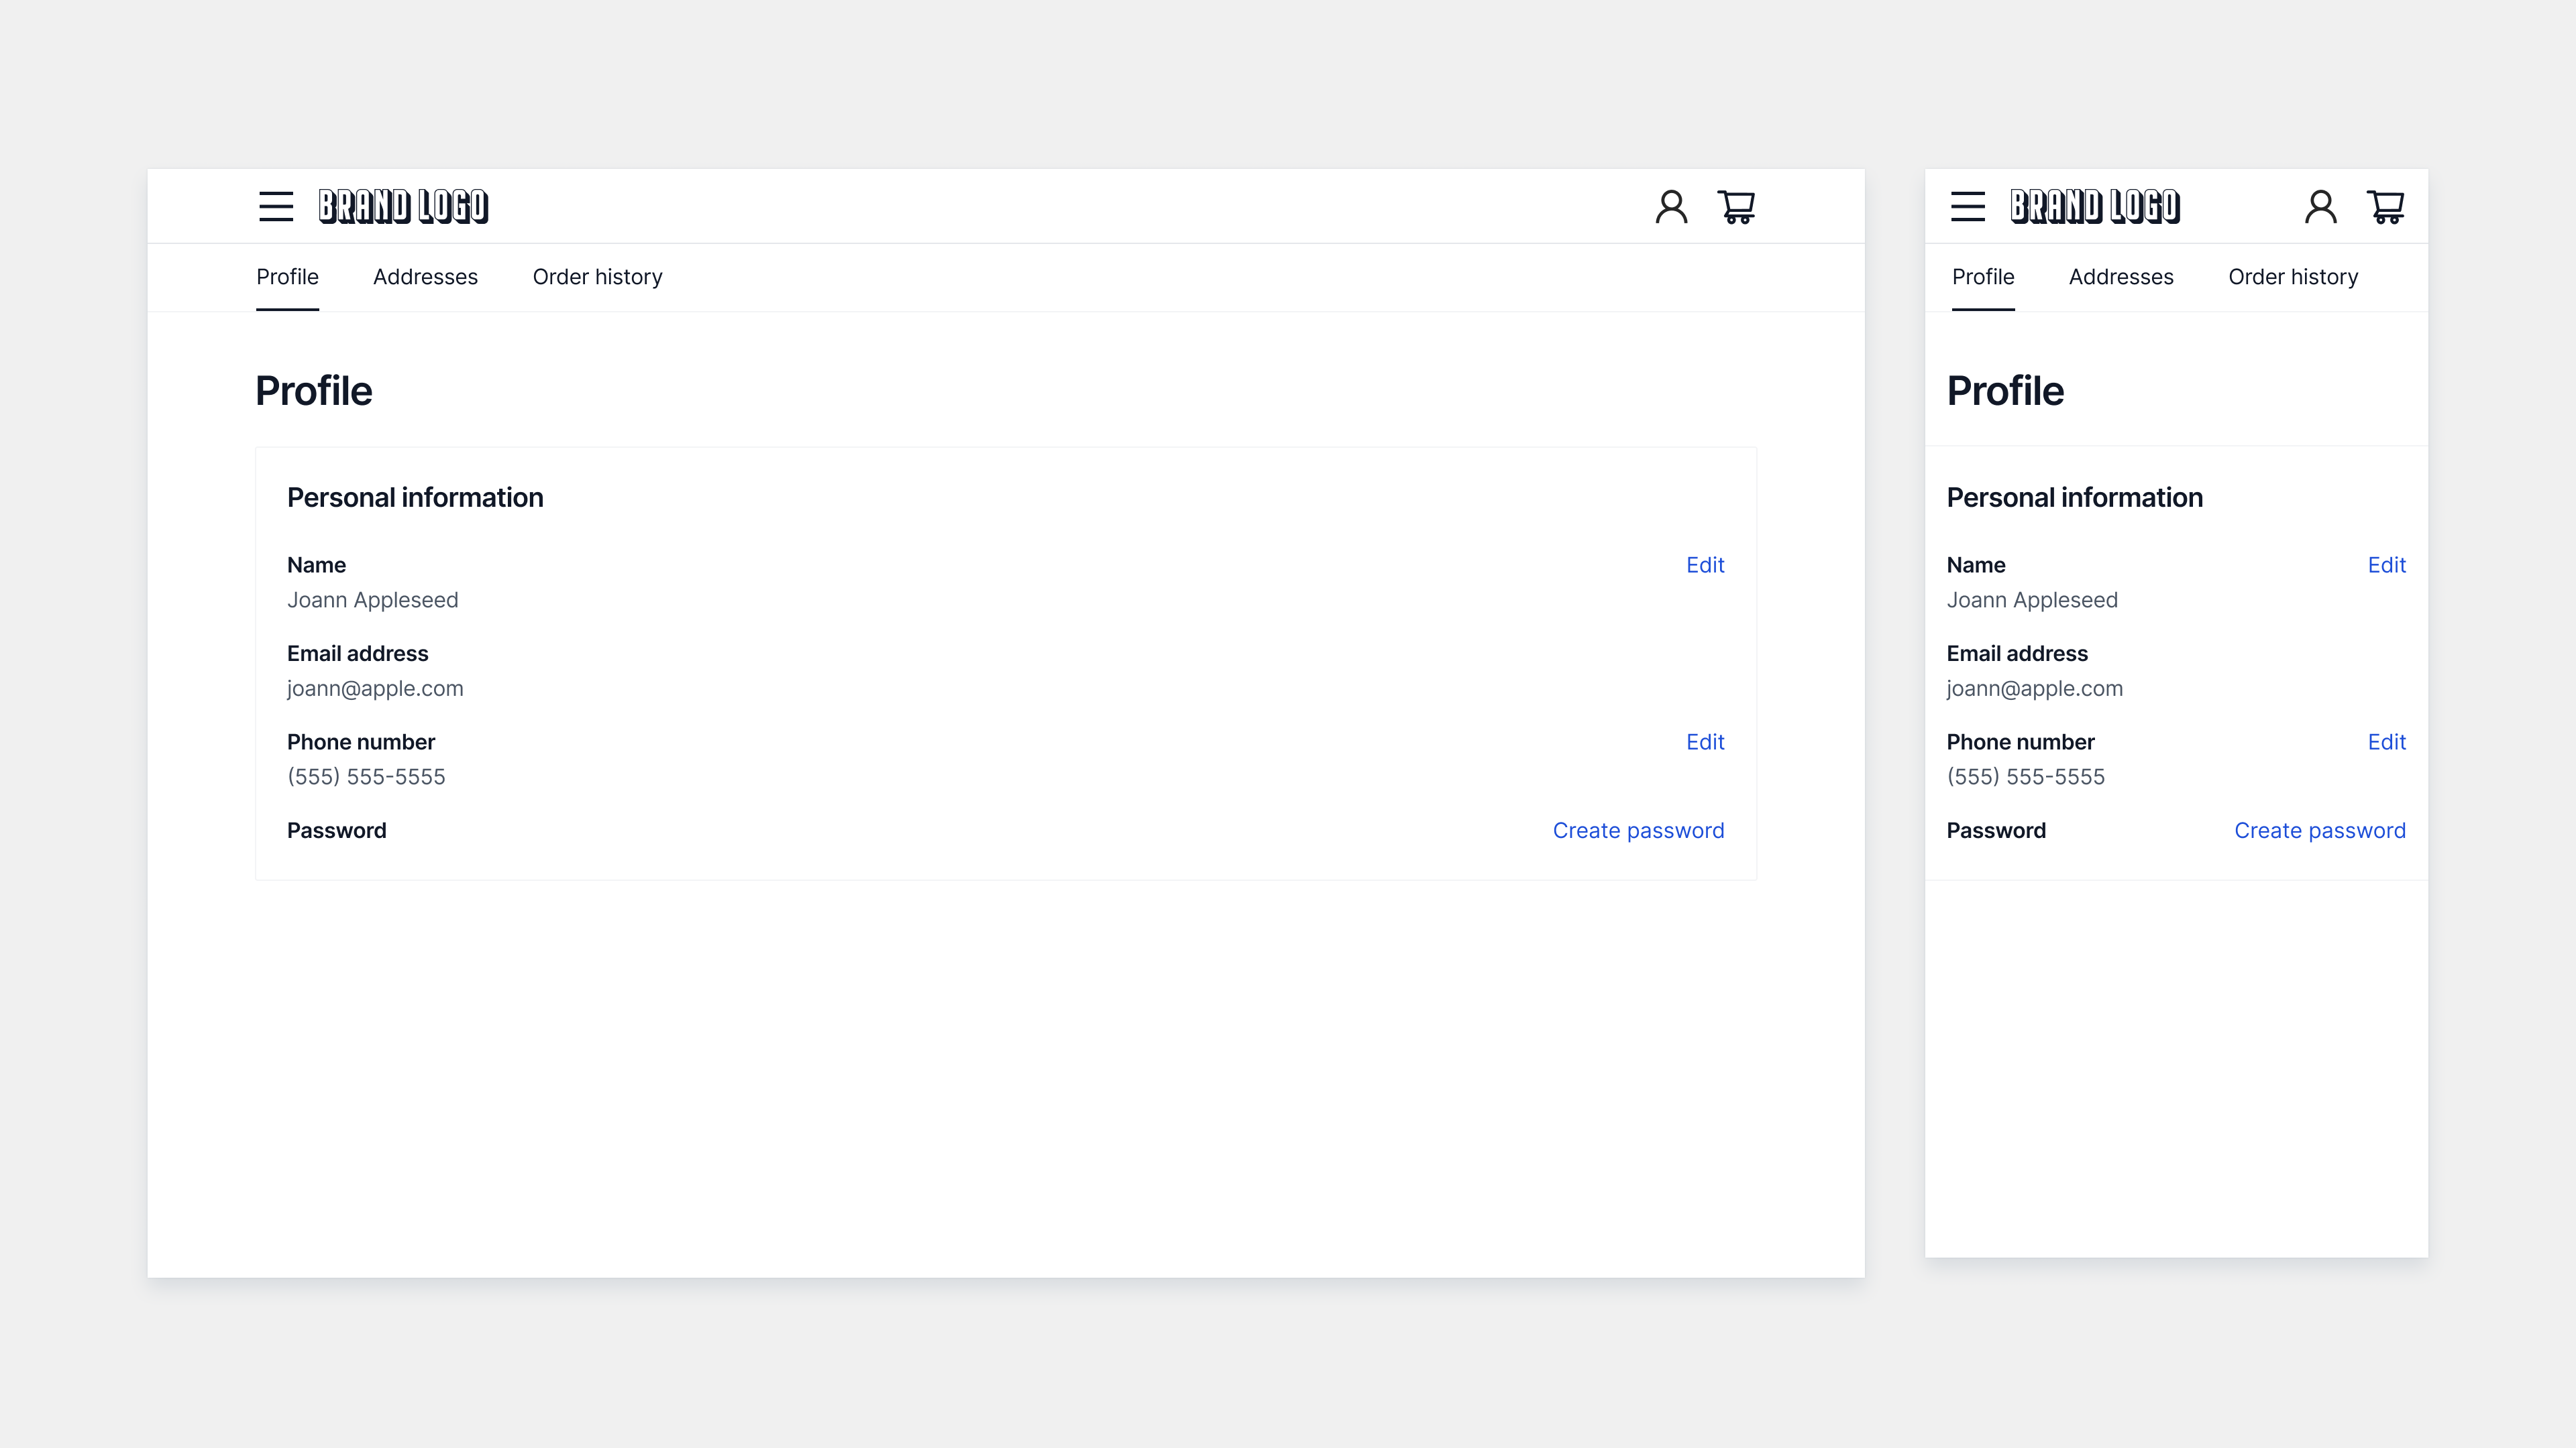Image resolution: width=2576 pixels, height=1448 pixels.
Task: Open user account icon in mobile header
Action: pos(2320,207)
